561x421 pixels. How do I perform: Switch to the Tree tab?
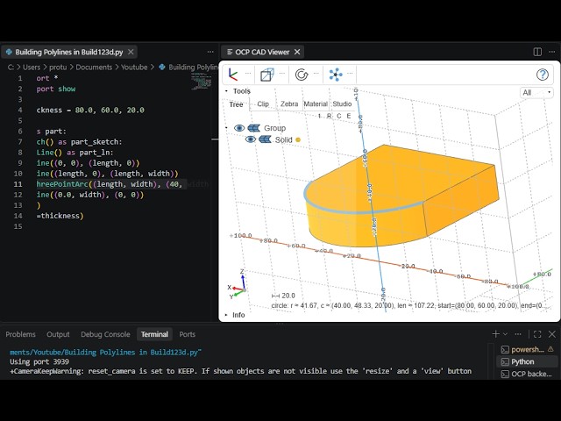pyautogui.click(x=236, y=104)
